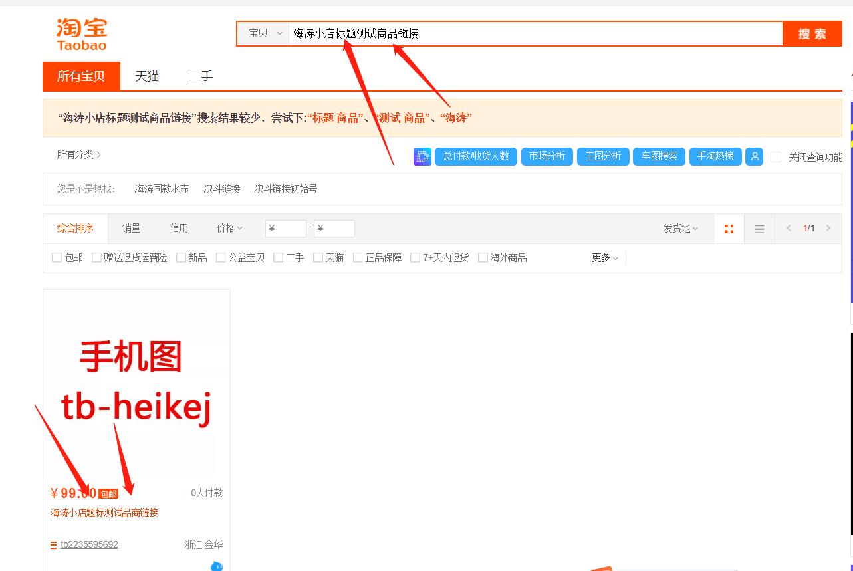Click the 总付款/收货人数 button
Image resolution: width=853 pixels, height=571 pixels.
pos(475,156)
